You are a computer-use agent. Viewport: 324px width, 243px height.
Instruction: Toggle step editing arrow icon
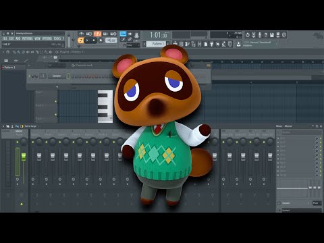[130, 34]
